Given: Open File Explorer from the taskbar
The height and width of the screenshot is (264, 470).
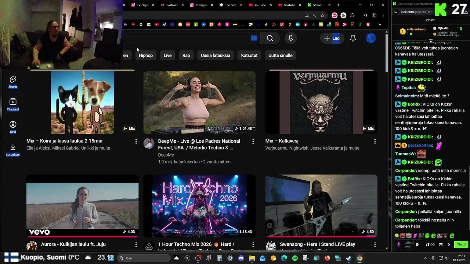Looking at the screenshot, I should (x=252, y=258).
